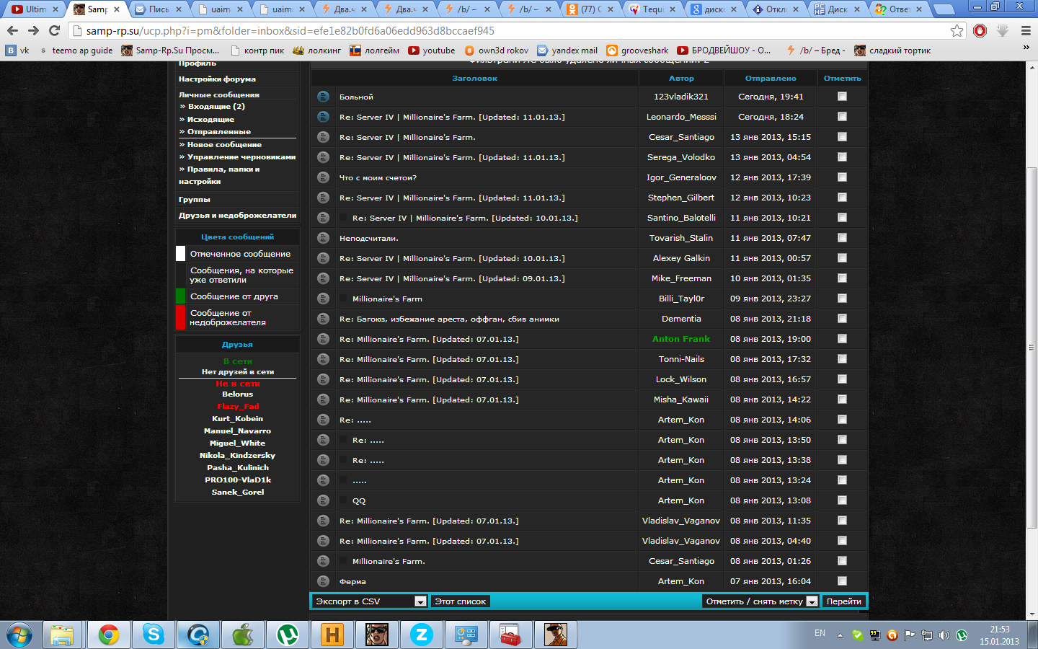Image resolution: width=1038 pixels, height=649 pixels.
Task: Click the message icon beside 'Больной'
Action: (323, 97)
